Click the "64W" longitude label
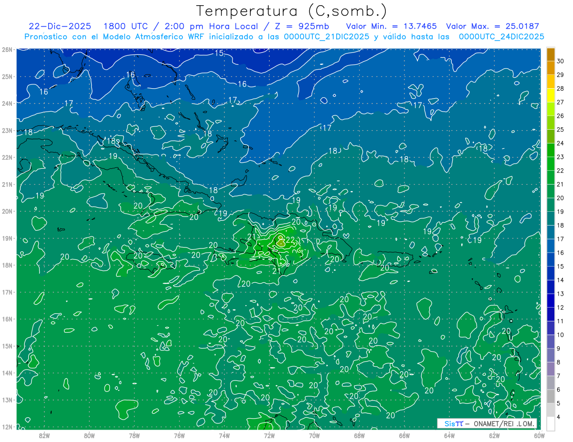573x442 pixels. (449, 435)
